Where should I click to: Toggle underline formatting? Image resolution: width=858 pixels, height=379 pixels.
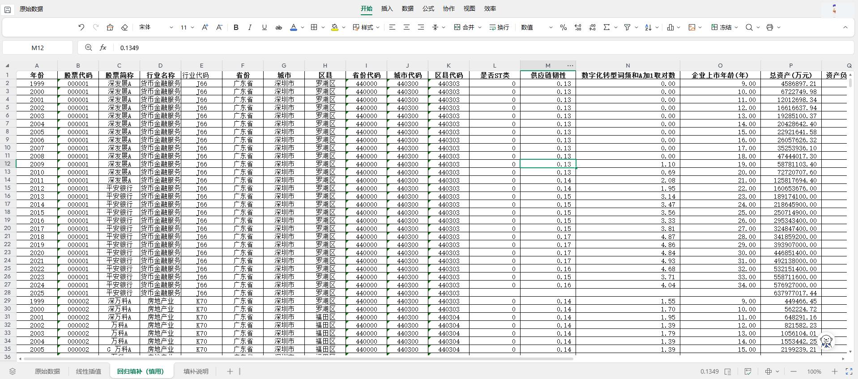tap(264, 27)
